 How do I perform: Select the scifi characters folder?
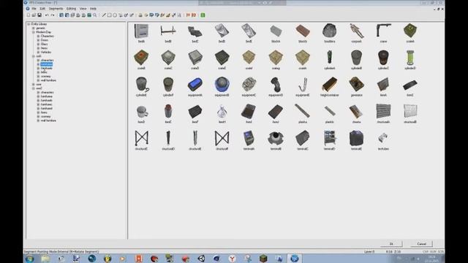pos(47,60)
